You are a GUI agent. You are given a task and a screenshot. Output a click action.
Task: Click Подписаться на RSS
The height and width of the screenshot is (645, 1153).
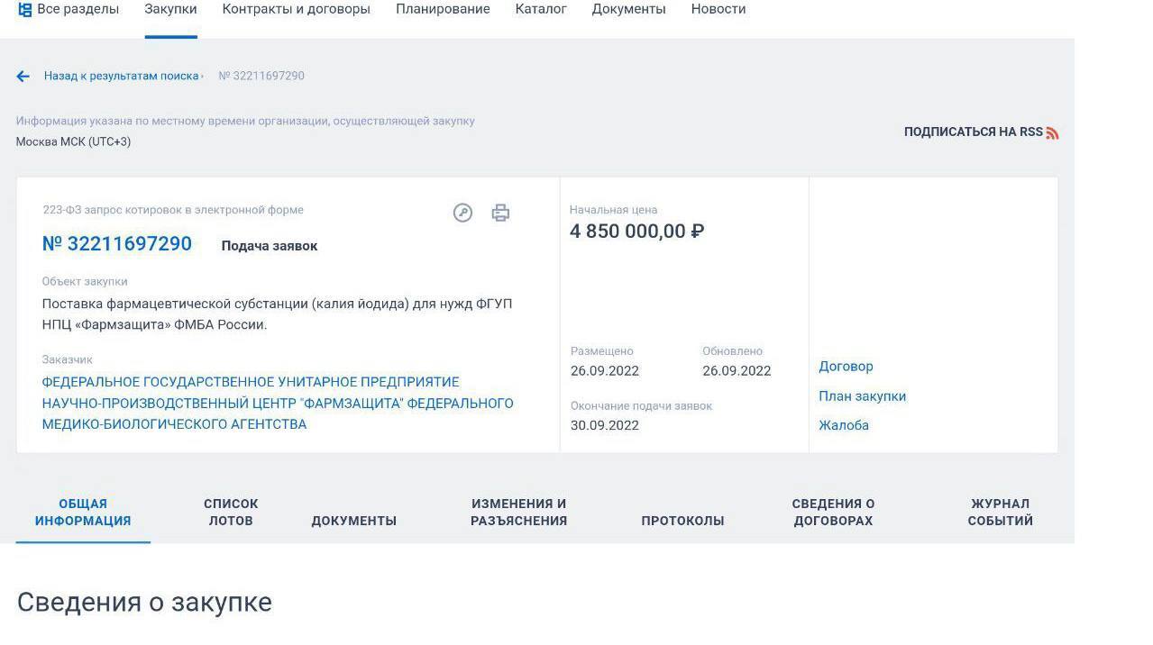[973, 132]
